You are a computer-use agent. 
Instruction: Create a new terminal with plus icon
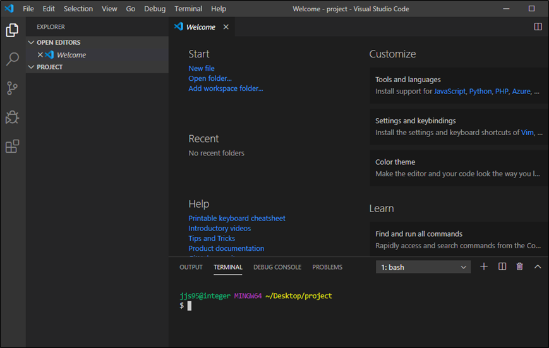(484, 267)
